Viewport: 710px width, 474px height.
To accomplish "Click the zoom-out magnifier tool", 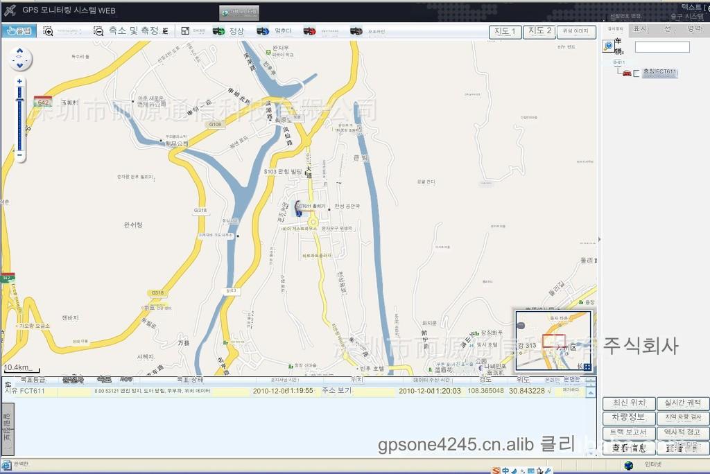I will pos(98,31).
